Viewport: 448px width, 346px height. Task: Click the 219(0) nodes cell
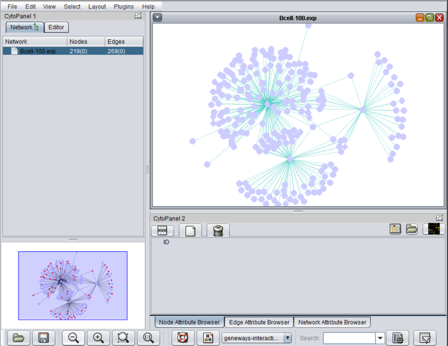click(x=85, y=51)
